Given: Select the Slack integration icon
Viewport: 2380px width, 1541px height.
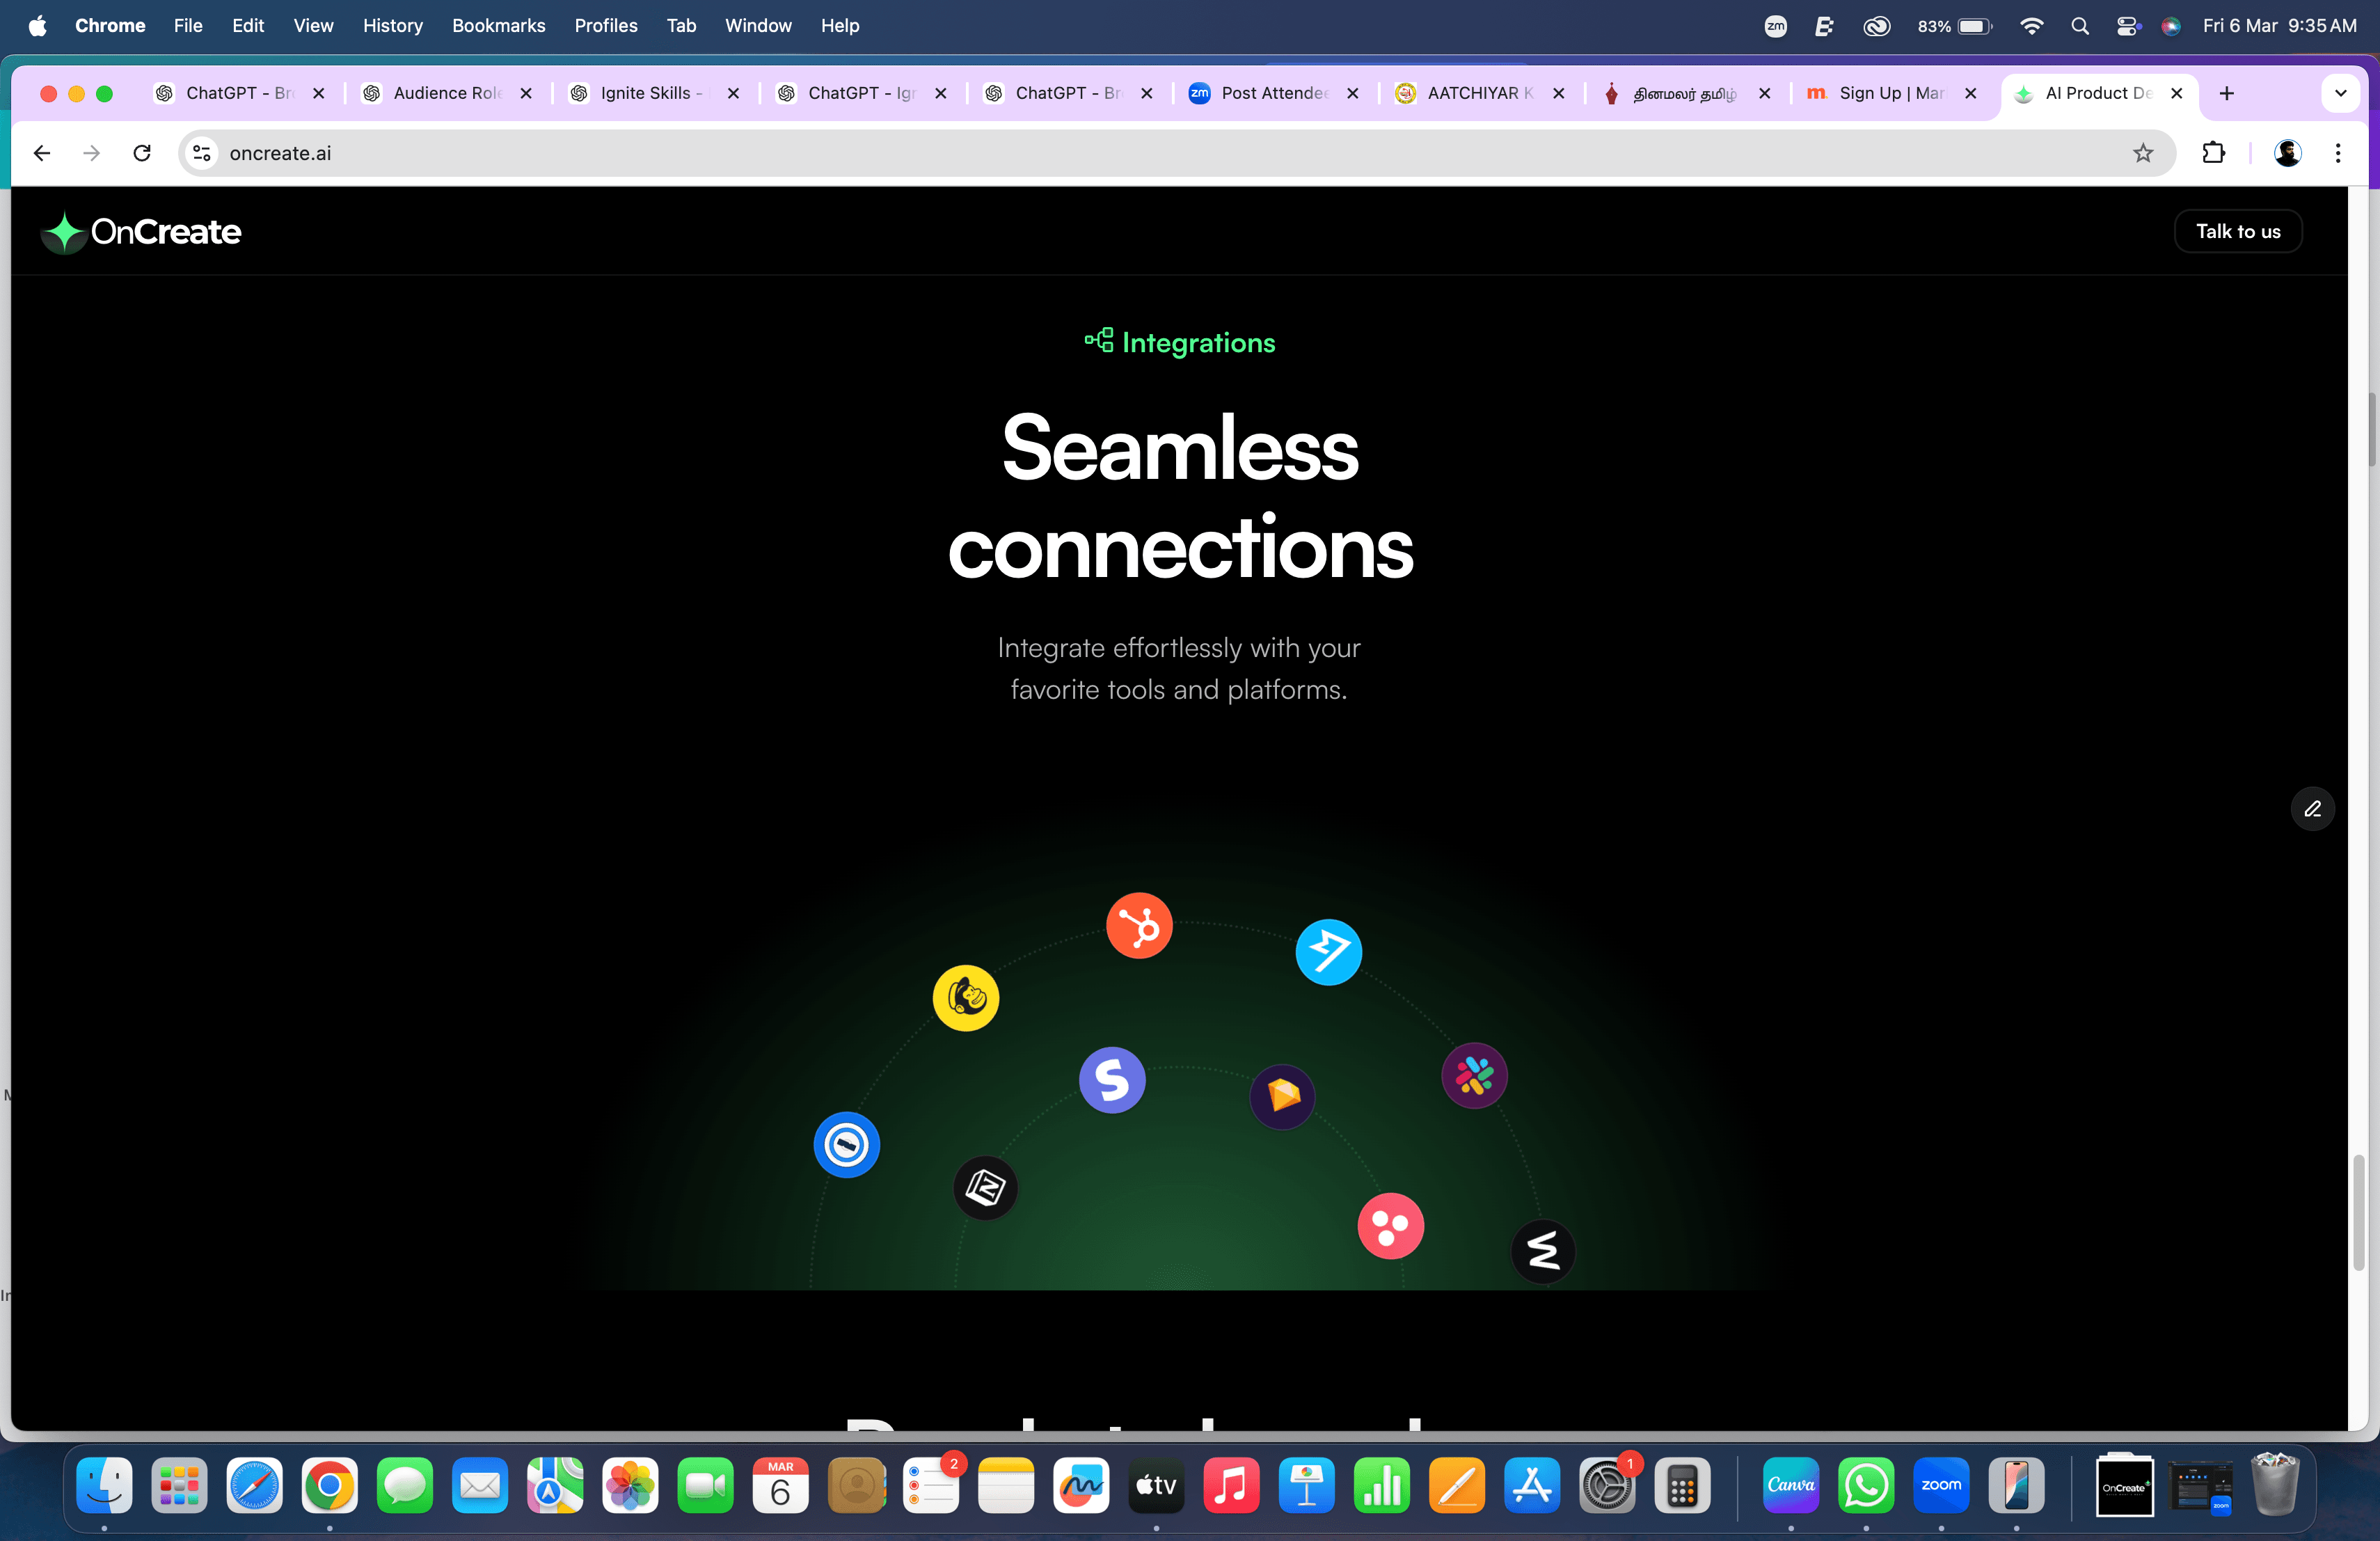Looking at the screenshot, I should click(1474, 1076).
